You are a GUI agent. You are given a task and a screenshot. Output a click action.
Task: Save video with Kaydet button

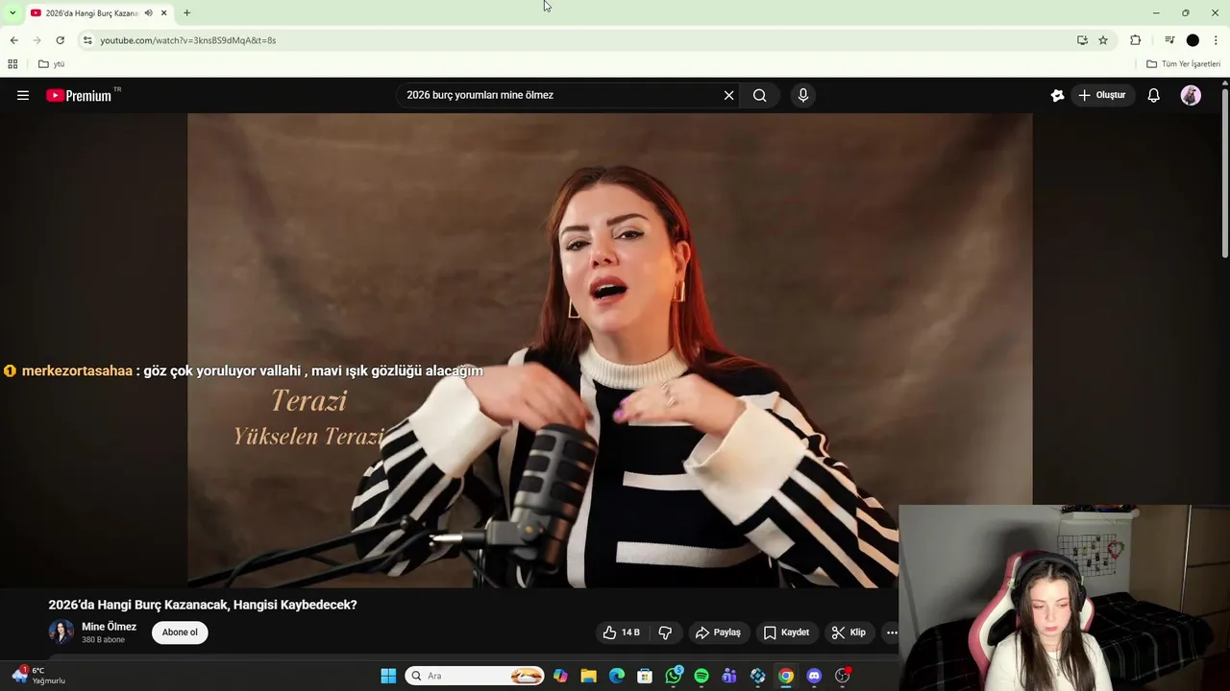[786, 632]
